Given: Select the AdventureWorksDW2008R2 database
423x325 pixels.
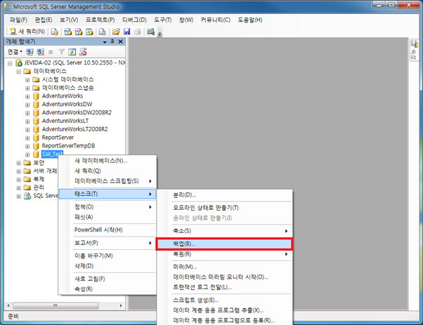Looking at the screenshot, I should coord(77,112).
